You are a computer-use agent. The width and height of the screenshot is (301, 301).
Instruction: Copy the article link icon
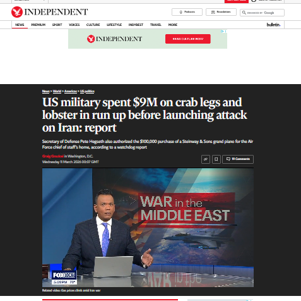point(206,159)
